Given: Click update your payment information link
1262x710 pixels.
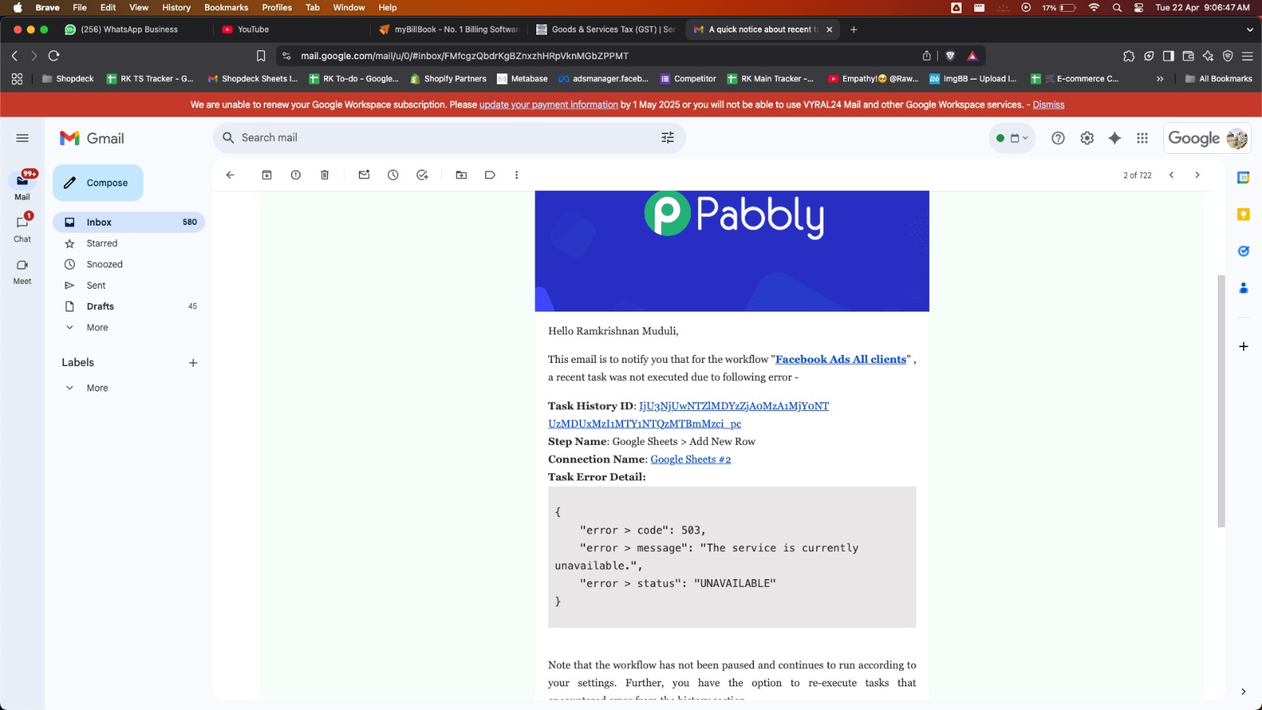Looking at the screenshot, I should [x=548, y=105].
